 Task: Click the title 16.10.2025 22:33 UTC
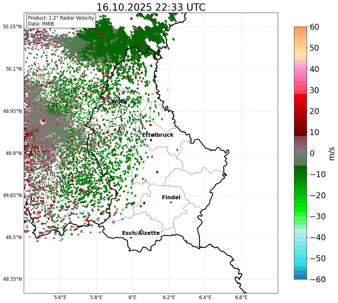151,7
